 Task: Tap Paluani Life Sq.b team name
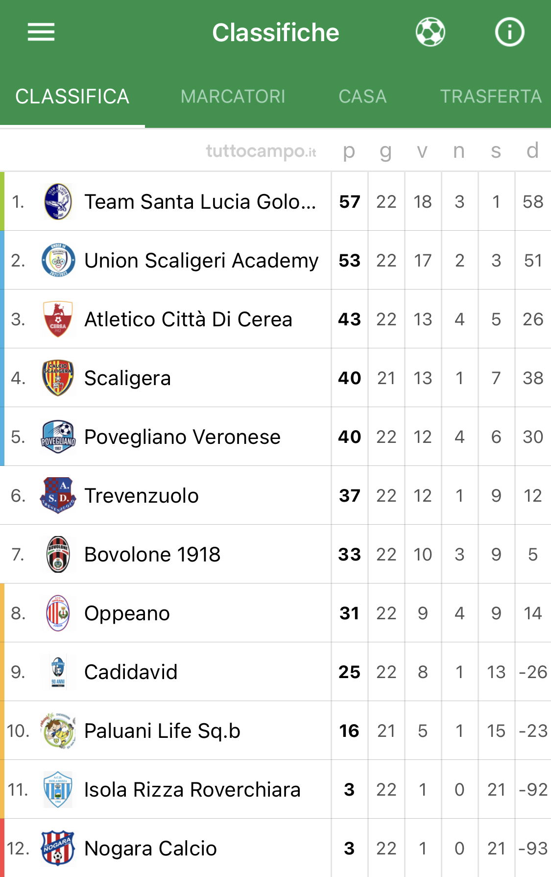click(162, 731)
